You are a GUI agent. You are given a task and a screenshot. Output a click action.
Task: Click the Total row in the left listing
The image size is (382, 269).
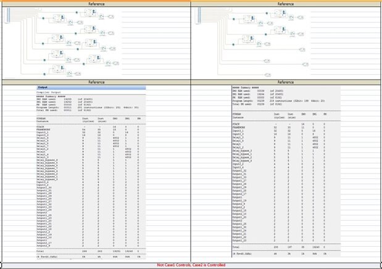click(89, 251)
